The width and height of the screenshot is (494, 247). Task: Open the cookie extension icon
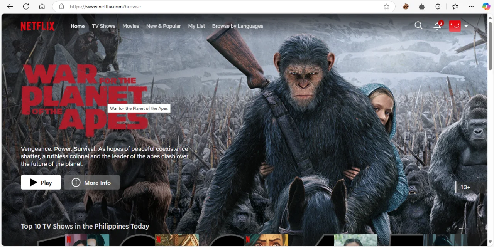click(x=406, y=7)
